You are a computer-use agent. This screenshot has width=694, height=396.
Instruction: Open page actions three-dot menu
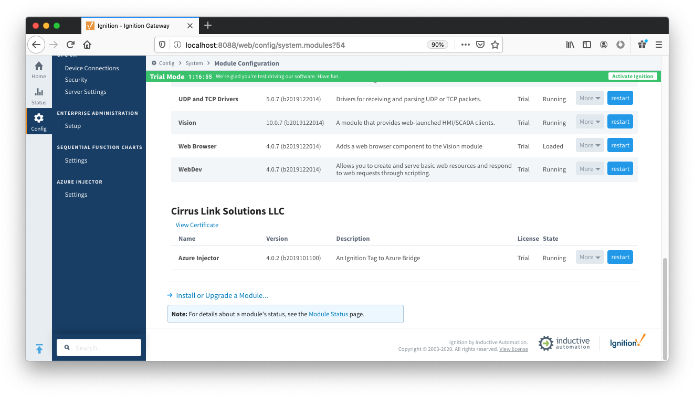pyautogui.click(x=465, y=45)
